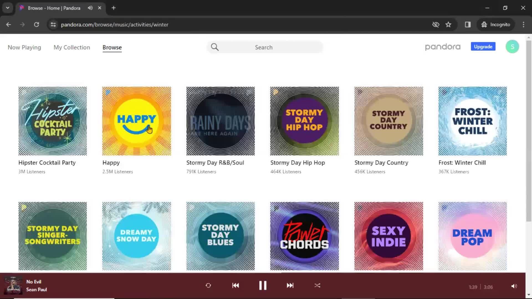The image size is (532, 299).
Task: Click the pause button to stop playback
Action: 262,285
